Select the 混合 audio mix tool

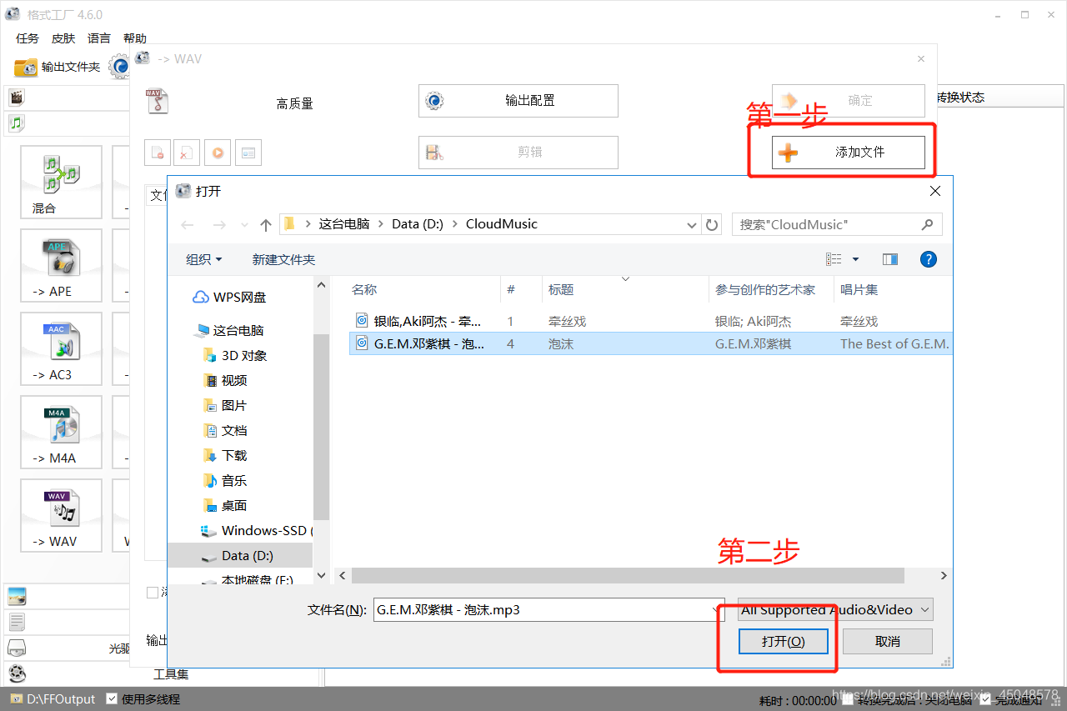coord(62,183)
